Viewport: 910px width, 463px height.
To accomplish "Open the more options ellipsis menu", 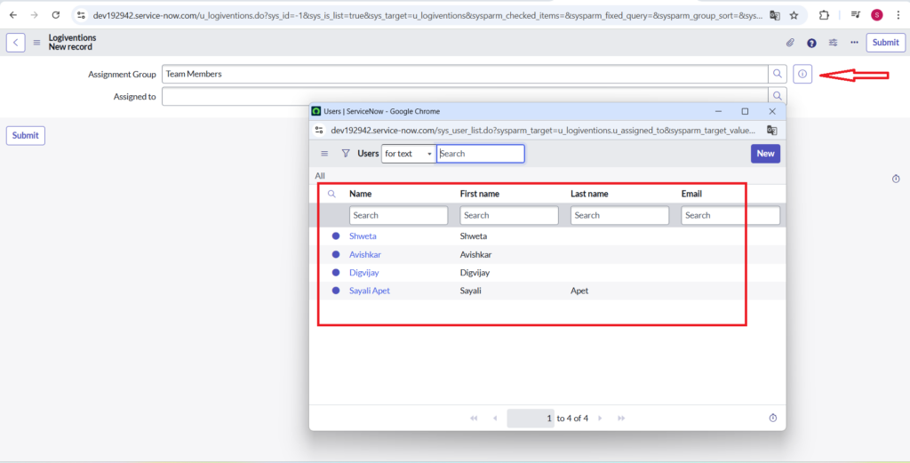I will pyautogui.click(x=854, y=43).
